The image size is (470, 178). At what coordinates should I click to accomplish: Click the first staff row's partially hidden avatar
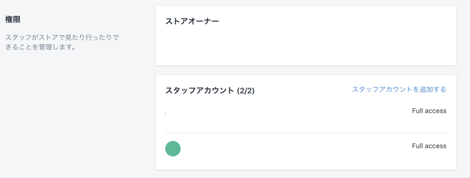tap(166, 113)
